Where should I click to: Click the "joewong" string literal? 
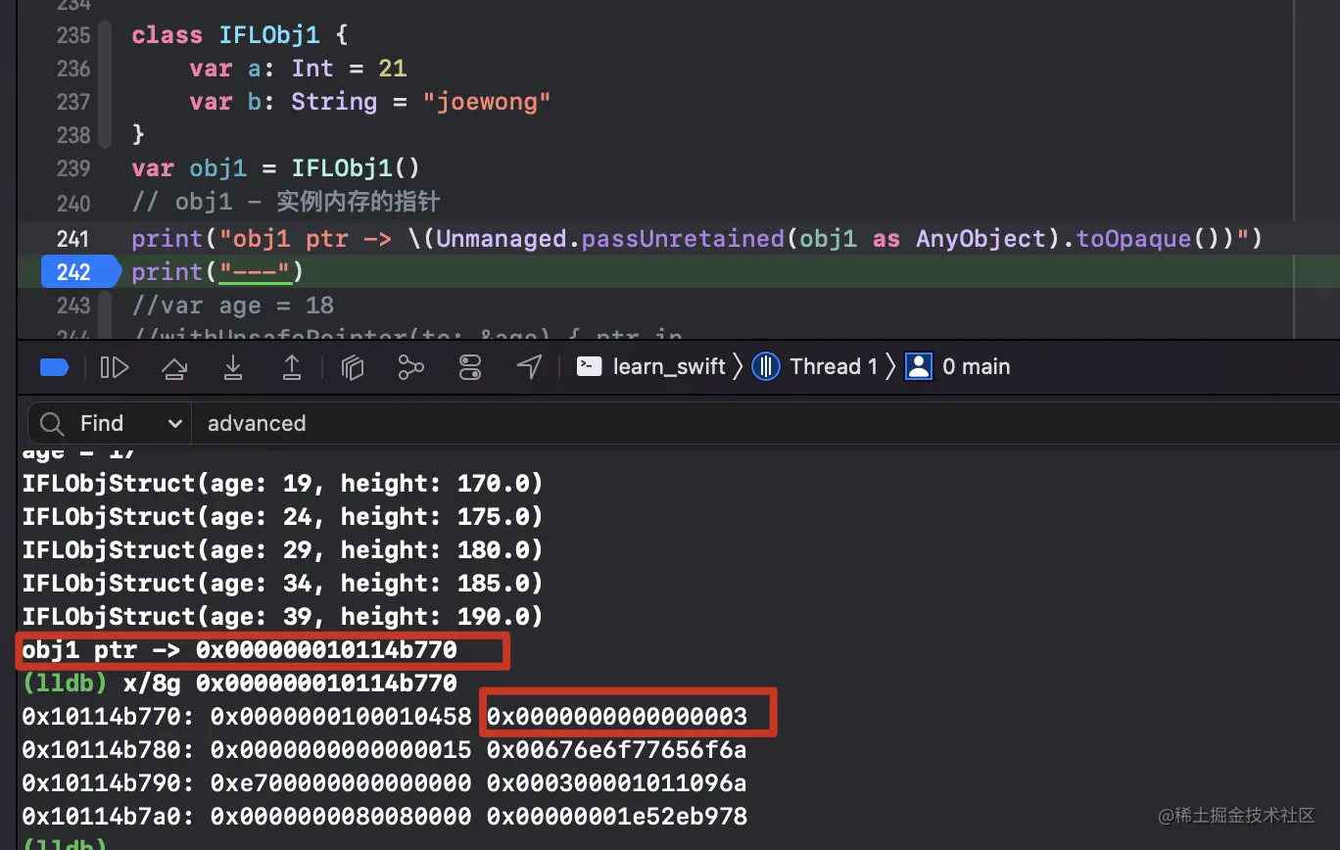coord(487,102)
